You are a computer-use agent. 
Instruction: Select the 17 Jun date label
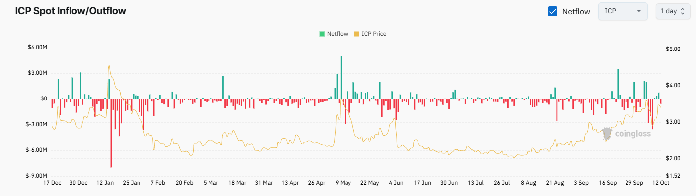click(x=422, y=183)
